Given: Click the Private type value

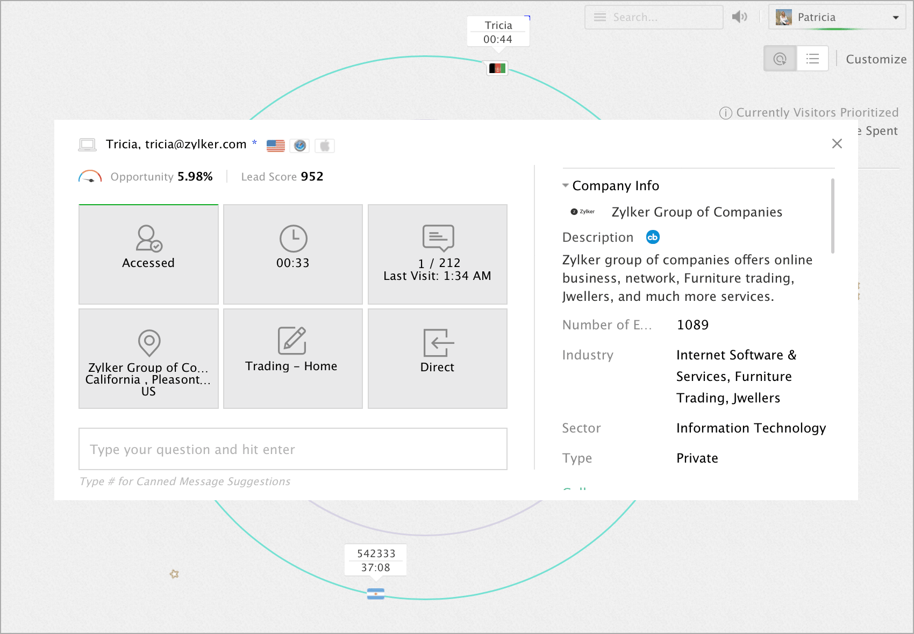Looking at the screenshot, I should click(697, 458).
